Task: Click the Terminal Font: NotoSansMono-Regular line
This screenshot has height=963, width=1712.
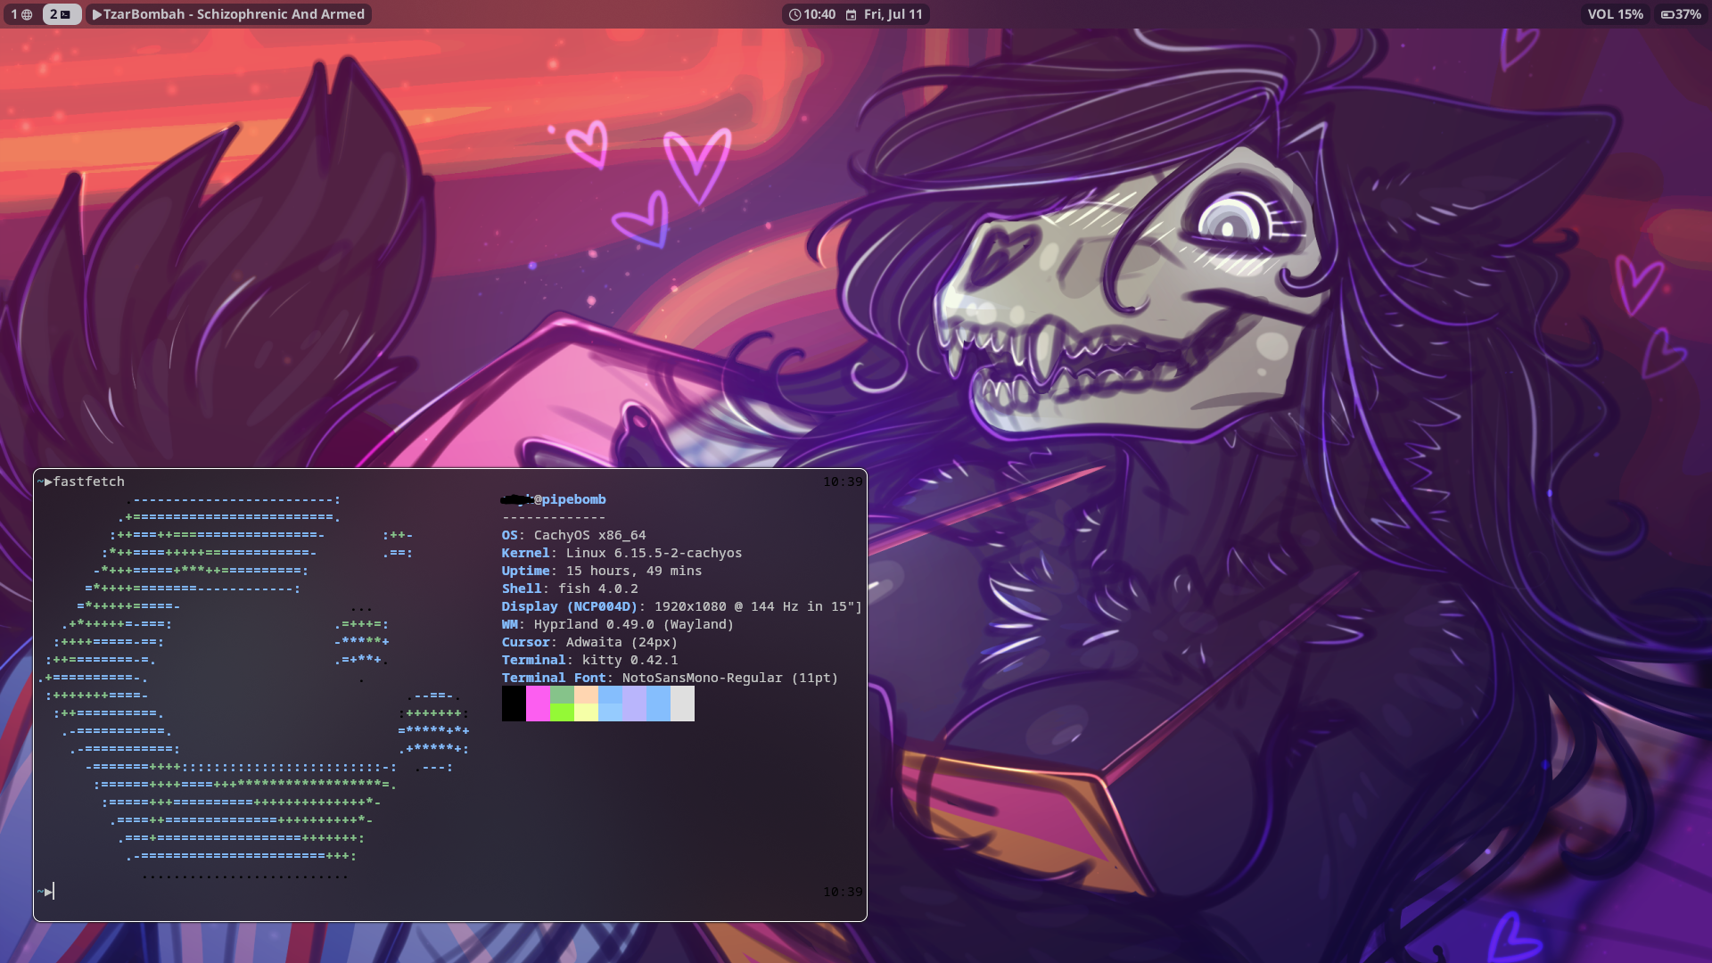Action: point(670,678)
